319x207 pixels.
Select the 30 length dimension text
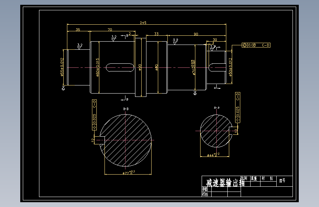[x=215, y=39]
